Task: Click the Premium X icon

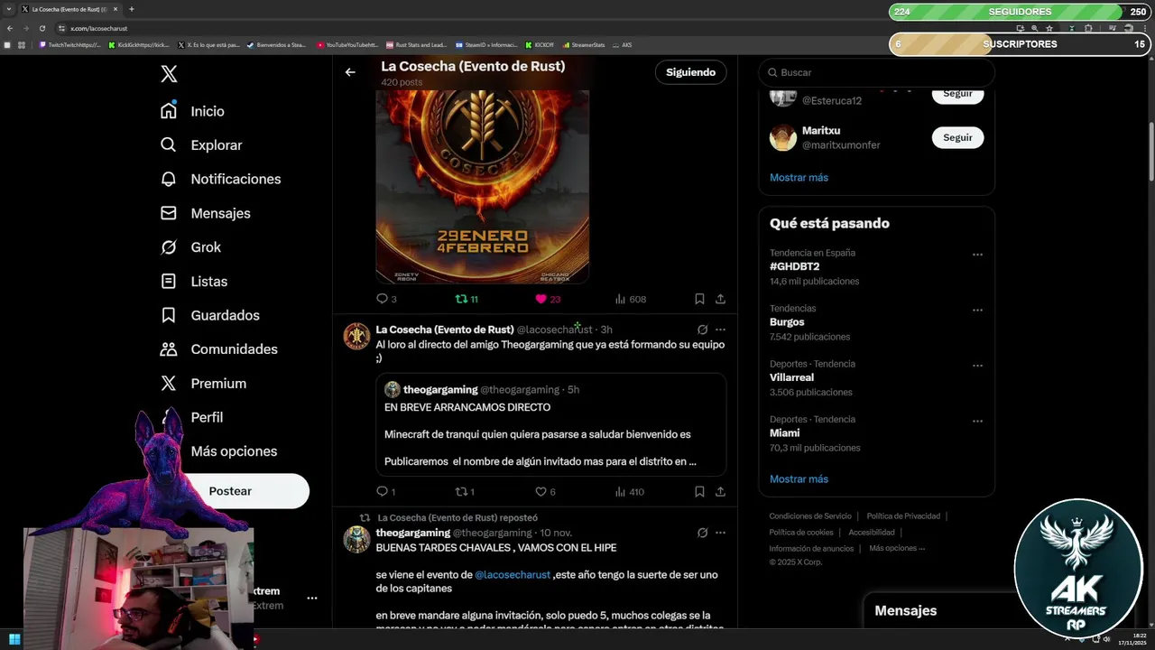Action: coord(169,384)
